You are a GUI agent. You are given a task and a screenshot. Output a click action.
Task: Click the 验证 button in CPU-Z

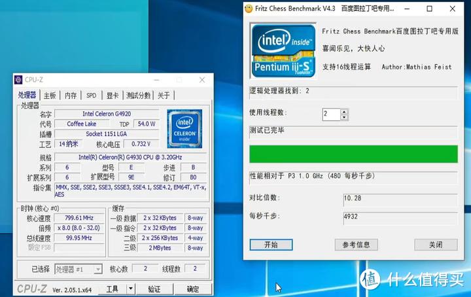(x=154, y=288)
